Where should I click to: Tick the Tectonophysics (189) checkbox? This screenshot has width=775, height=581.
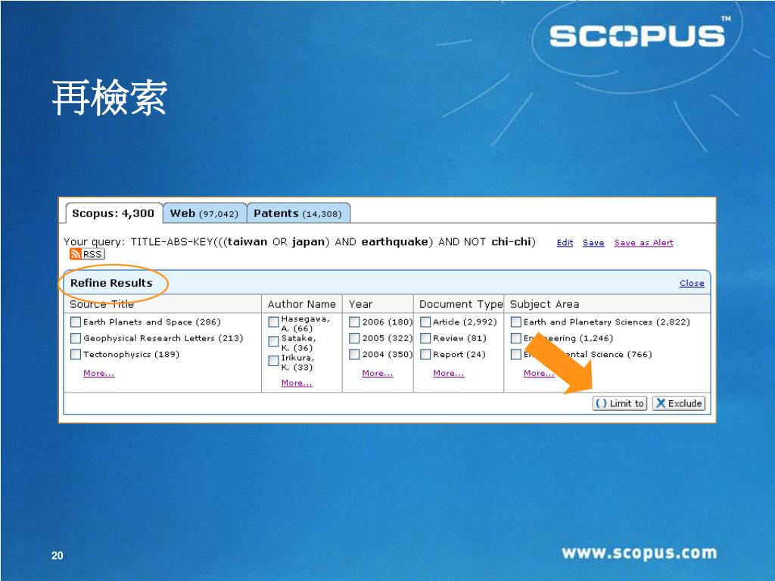tap(76, 355)
